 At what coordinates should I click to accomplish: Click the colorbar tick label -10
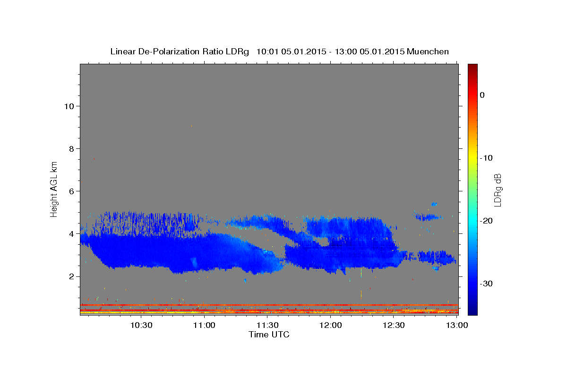coord(486,158)
